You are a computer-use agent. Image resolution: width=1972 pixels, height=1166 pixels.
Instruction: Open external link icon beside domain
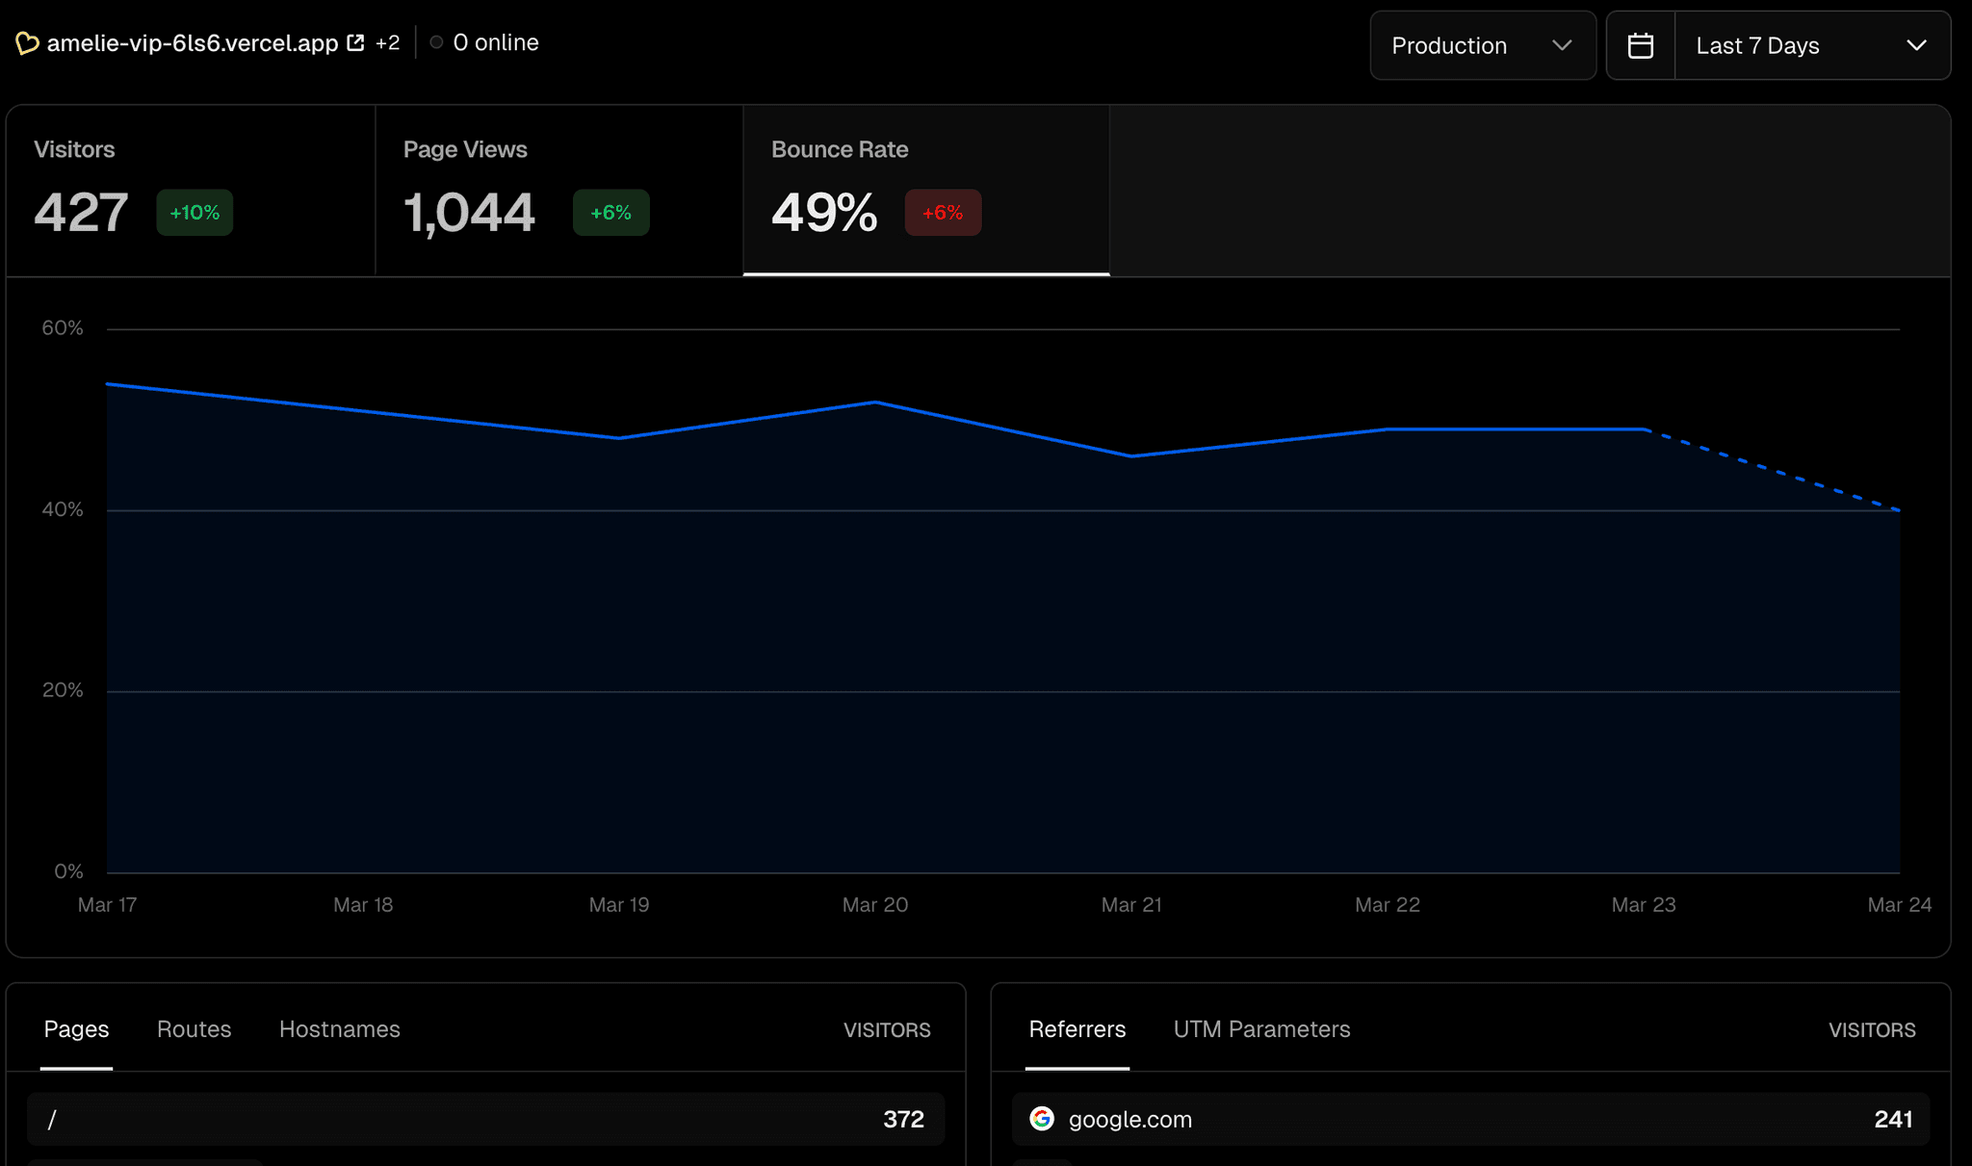pos(355,43)
